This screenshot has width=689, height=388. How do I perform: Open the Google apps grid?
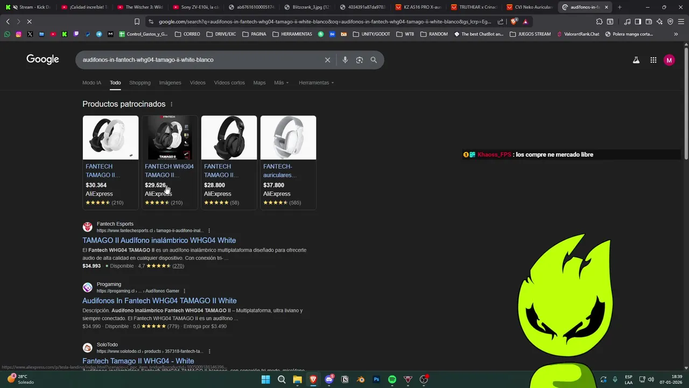coord(653,60)
